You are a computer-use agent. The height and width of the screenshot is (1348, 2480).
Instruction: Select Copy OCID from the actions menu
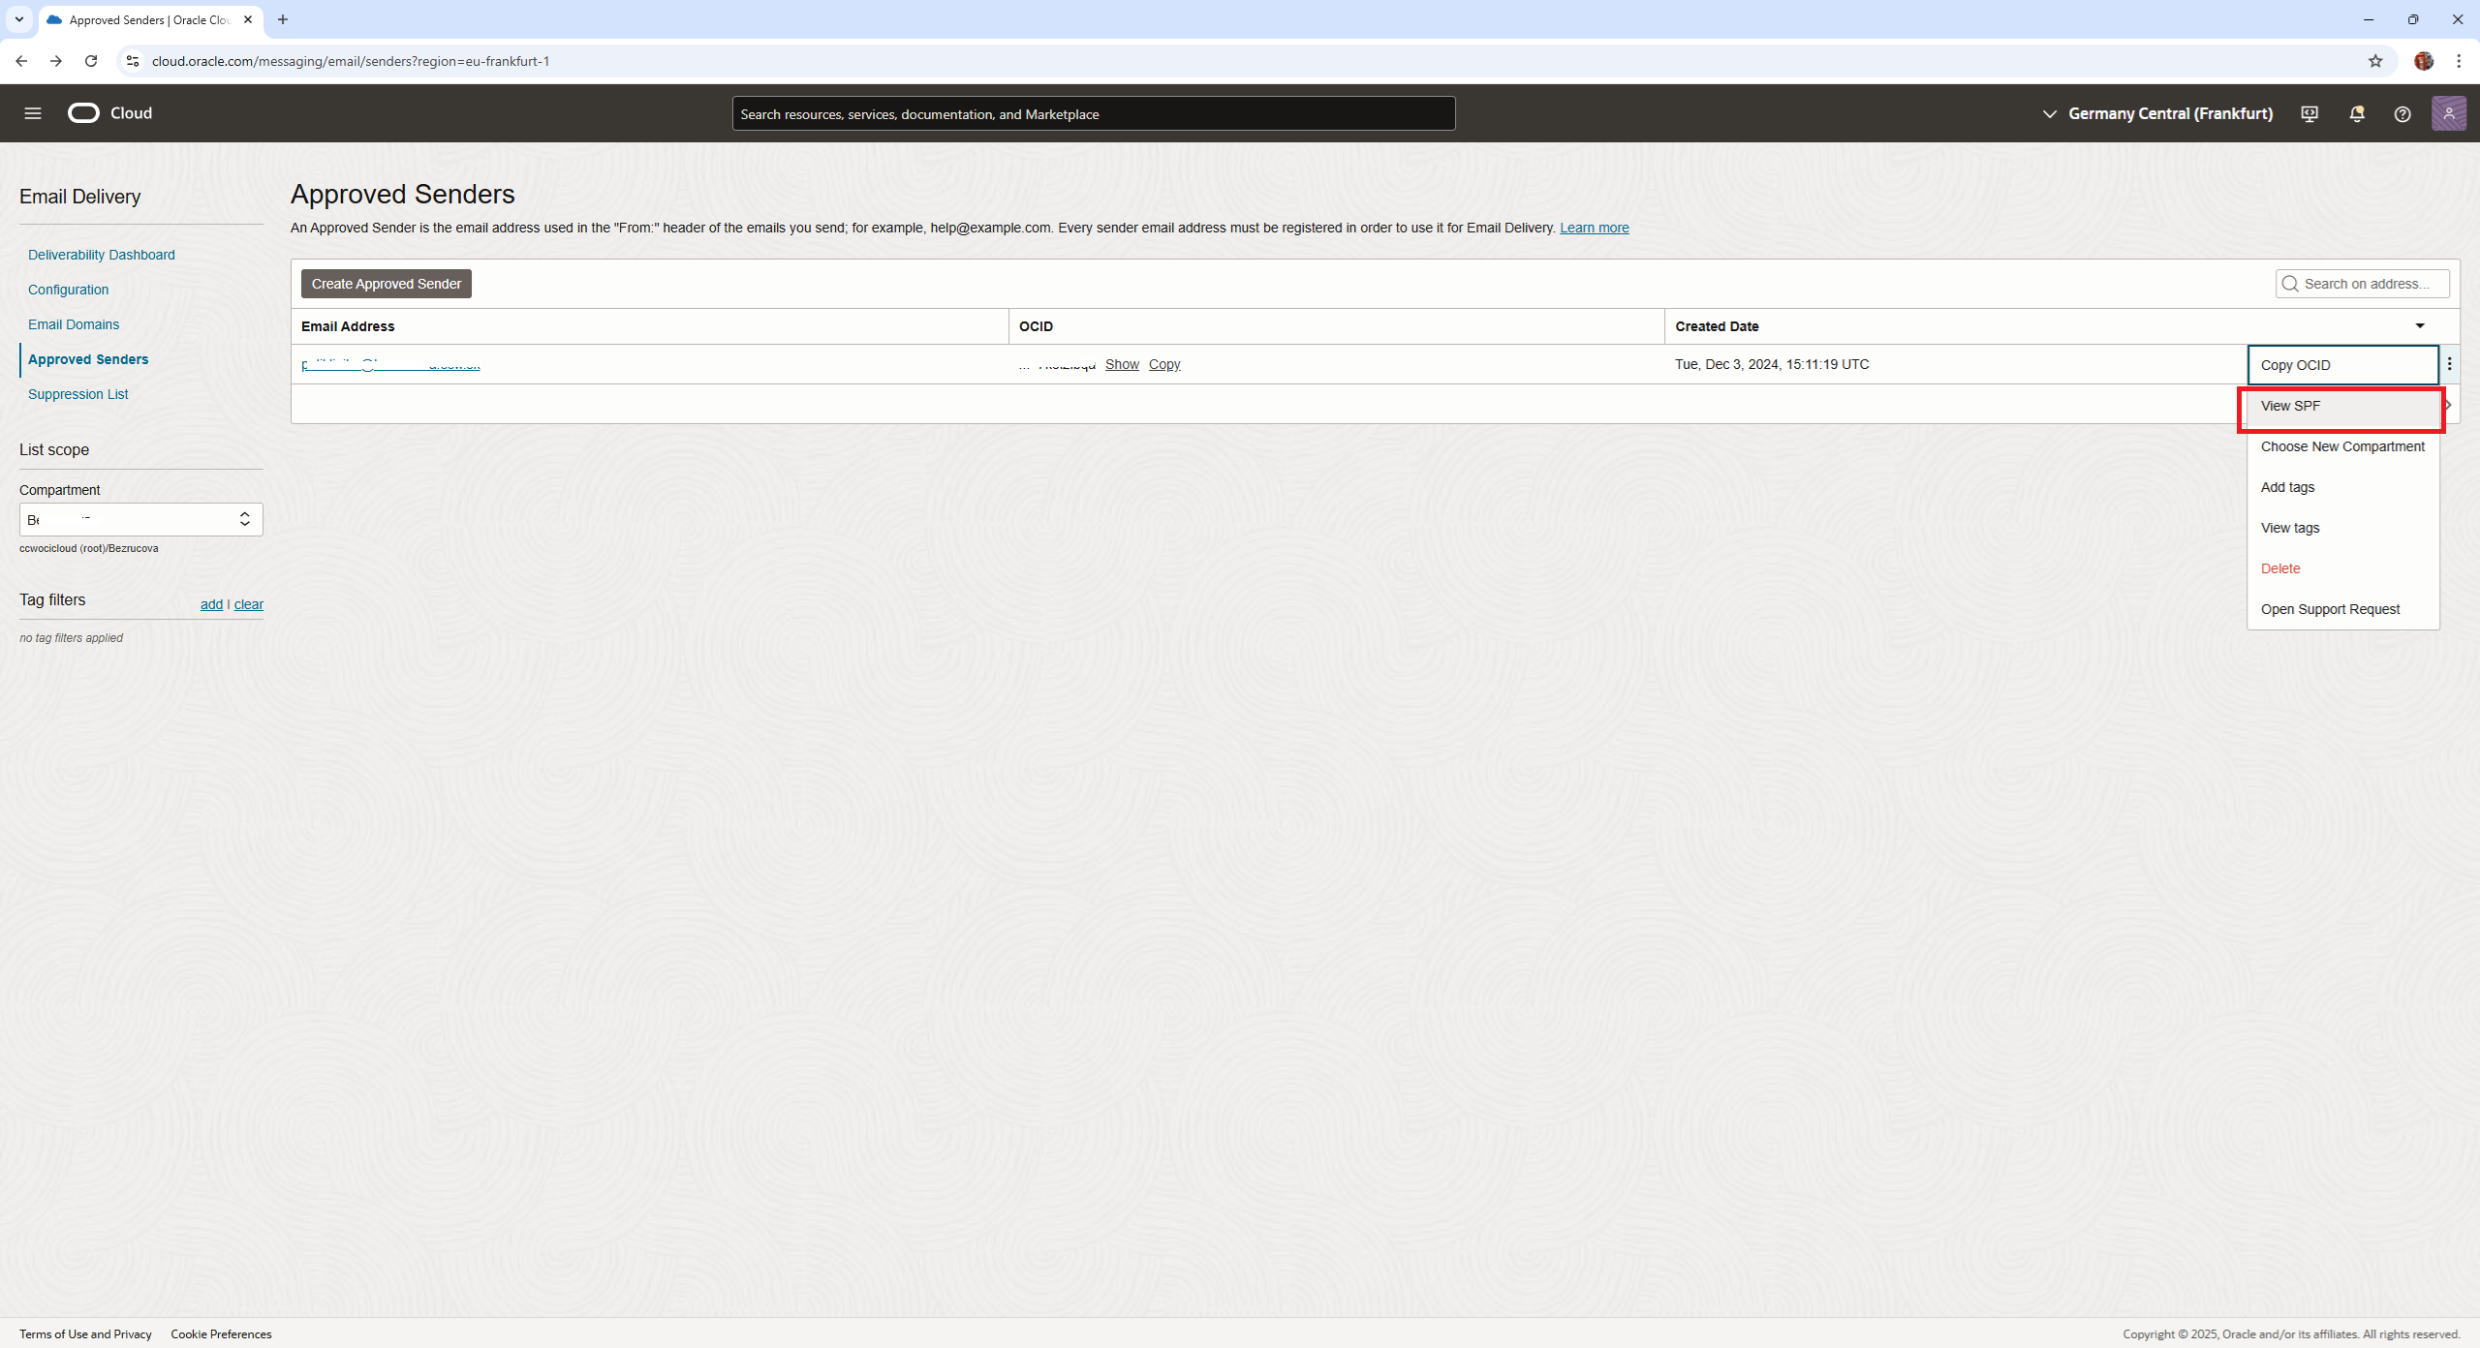[x=2342, y=365]
